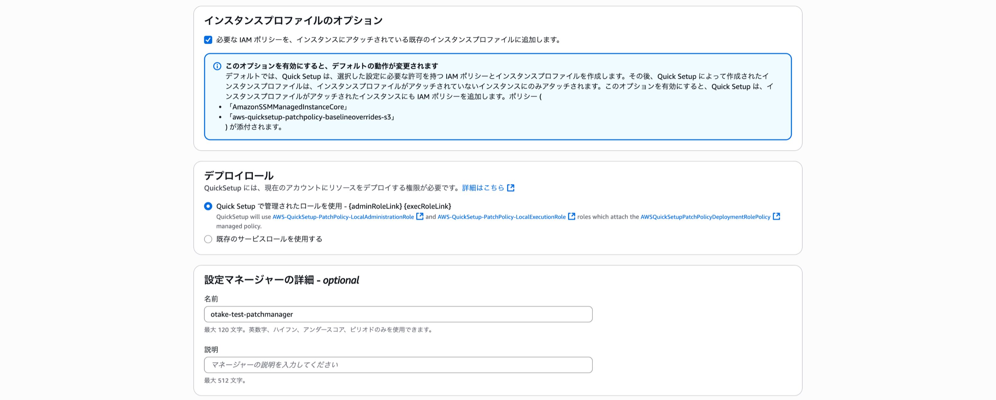Click external-link icon beside 詳細はこちら

(x=511, y=188)
